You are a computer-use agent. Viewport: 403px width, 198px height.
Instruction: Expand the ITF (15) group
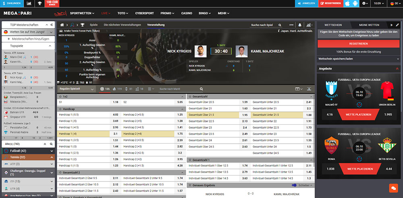[x=28, y=181]
